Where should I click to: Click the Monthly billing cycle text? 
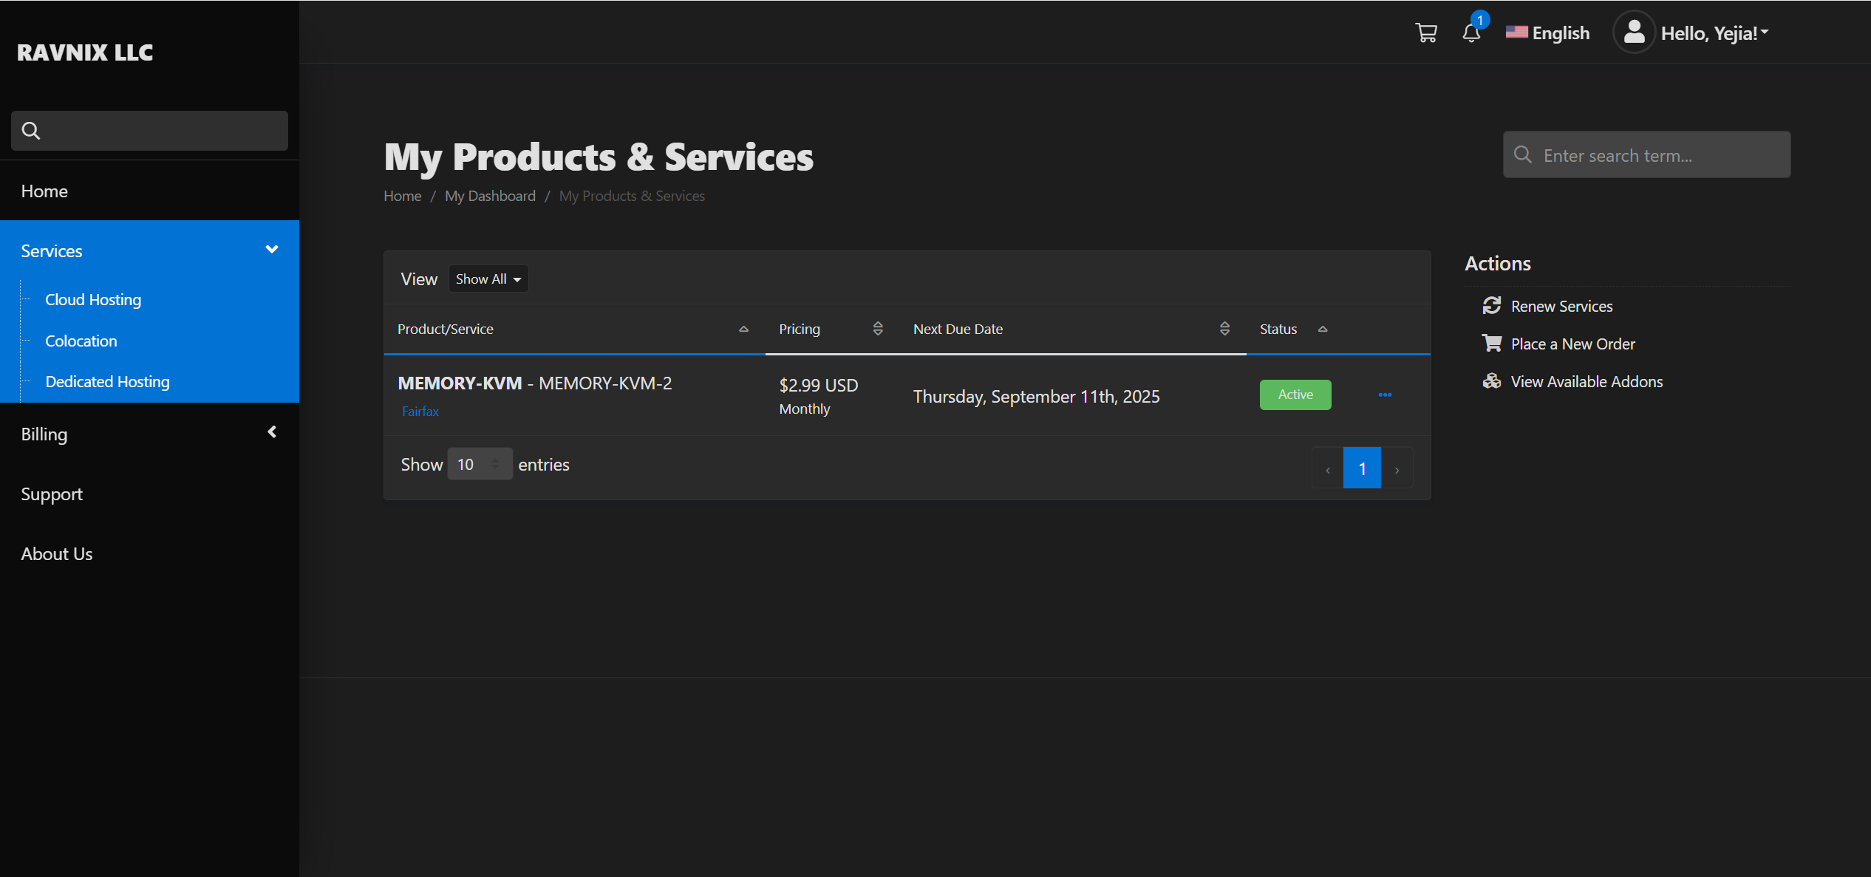[805, 409]
